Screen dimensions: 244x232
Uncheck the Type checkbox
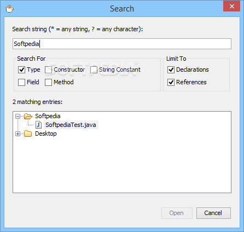point(21,69)
